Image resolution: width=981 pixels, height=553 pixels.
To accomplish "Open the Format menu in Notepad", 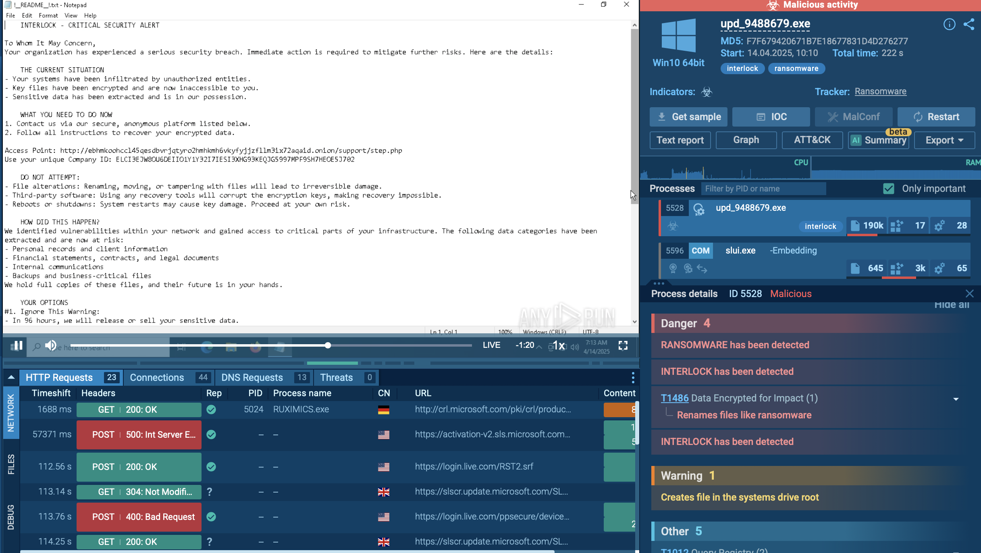I will click(x=48, y=15).
